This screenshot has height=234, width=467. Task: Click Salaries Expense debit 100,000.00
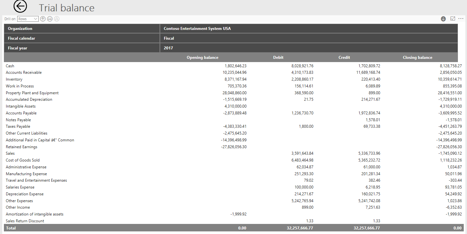coord(304,187)
